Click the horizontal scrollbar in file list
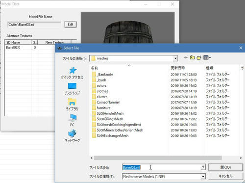This screenshot has height=183, width=245. (x=158, y=158)
